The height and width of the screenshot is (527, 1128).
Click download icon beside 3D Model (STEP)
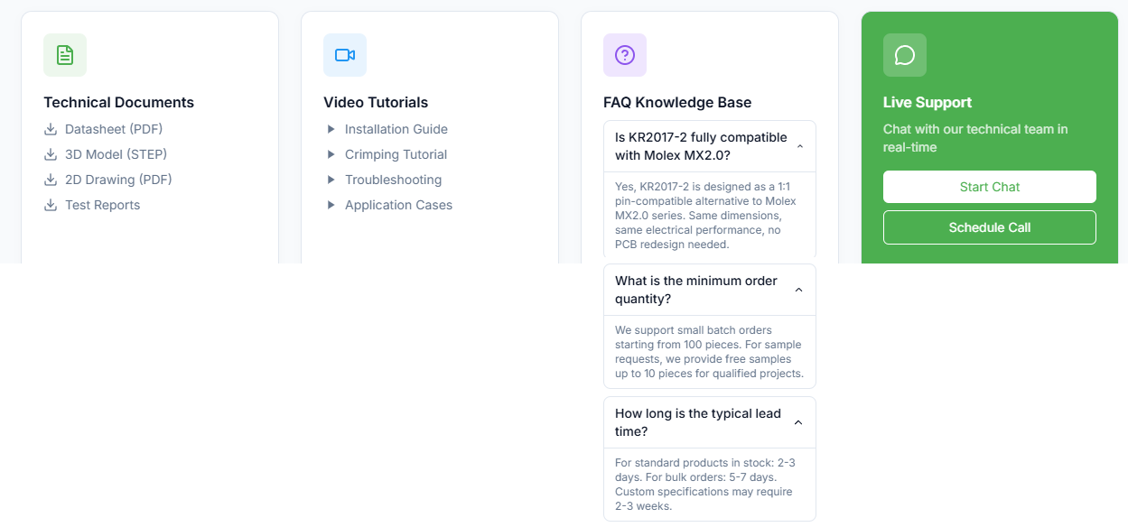pos(51,154)
